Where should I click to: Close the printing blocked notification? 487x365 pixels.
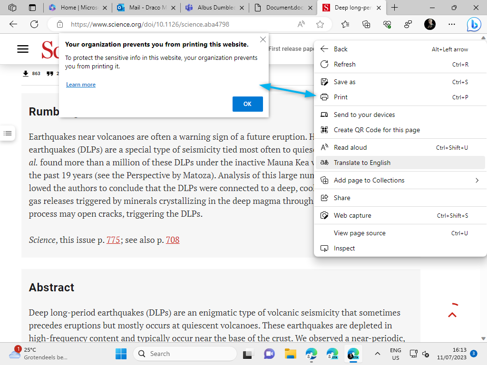pos(263,40)
